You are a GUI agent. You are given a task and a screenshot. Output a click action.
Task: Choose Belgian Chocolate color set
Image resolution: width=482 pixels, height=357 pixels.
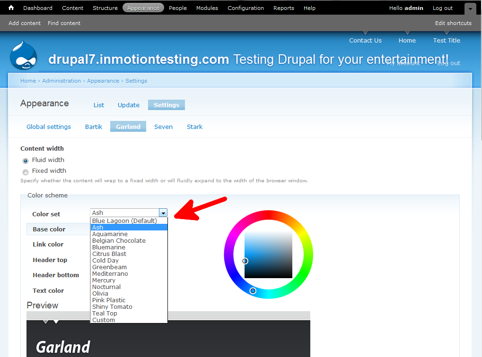pyautogui.click(x=129, y=241)
